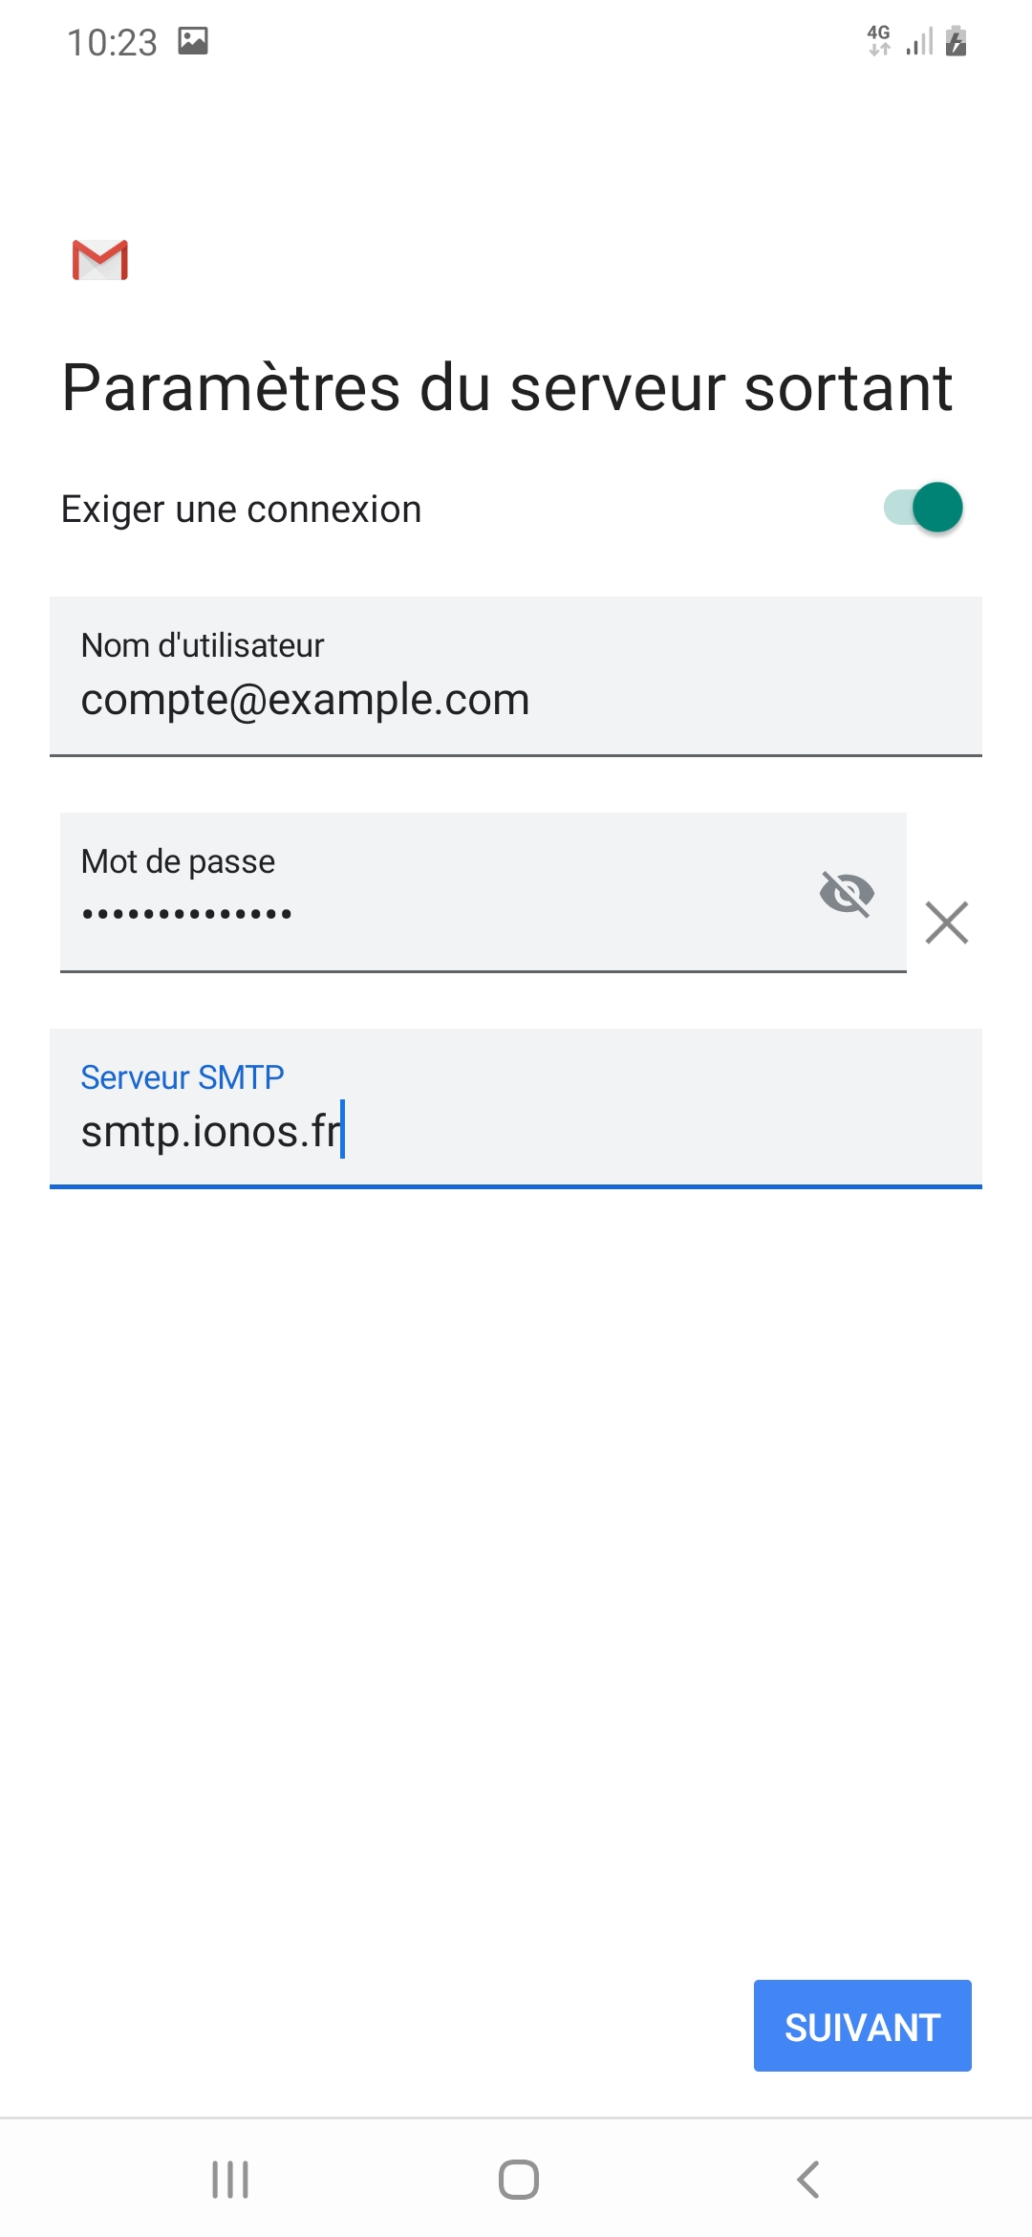
Task: Tap the smtp.ionos.fr text value
Action: [211, 1132]
